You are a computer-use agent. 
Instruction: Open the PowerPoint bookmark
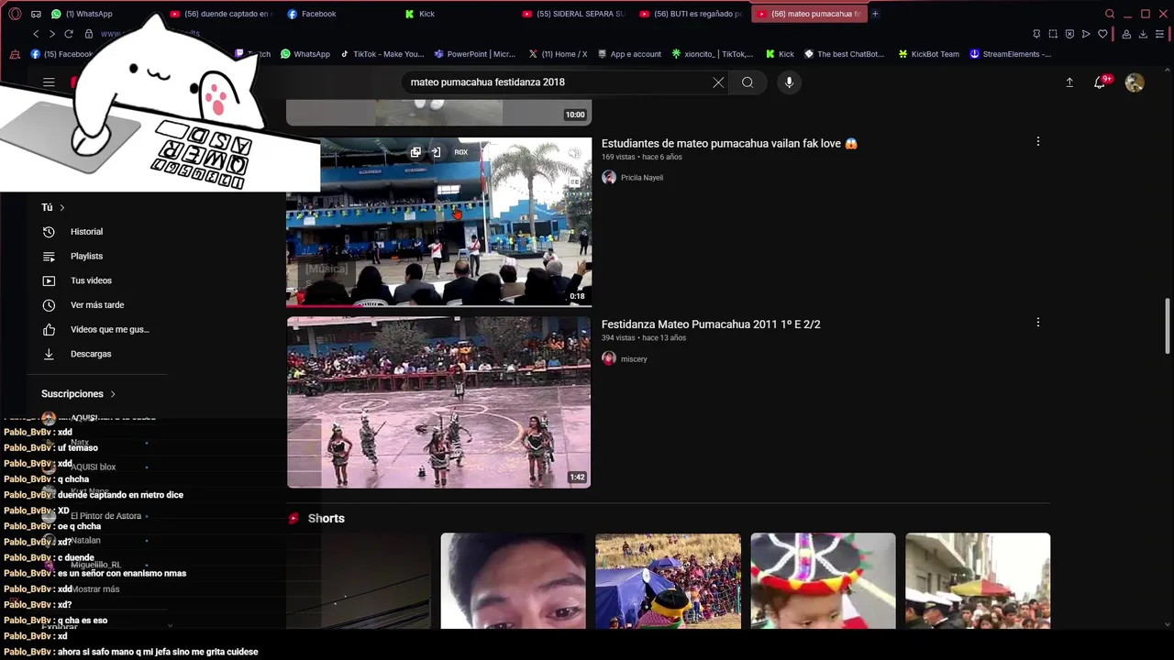(474, 54)
